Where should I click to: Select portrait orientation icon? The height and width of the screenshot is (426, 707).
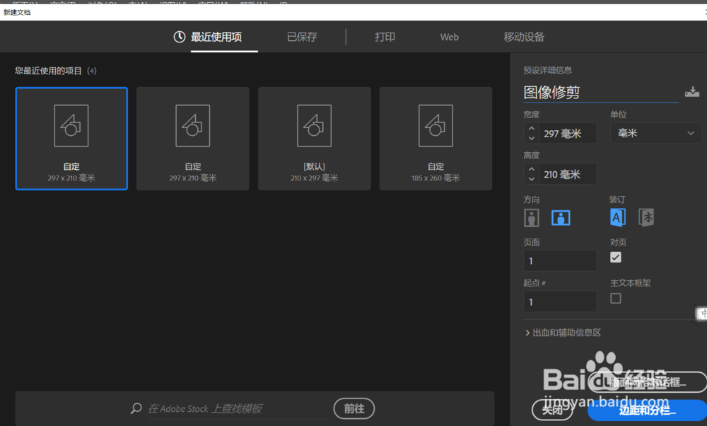click(532, 218)
